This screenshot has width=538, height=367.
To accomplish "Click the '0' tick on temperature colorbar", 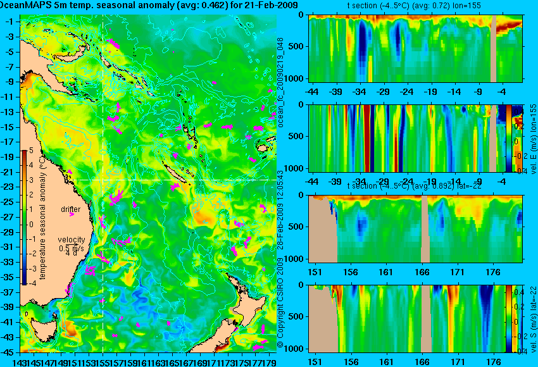I will [x=31, y=225].
